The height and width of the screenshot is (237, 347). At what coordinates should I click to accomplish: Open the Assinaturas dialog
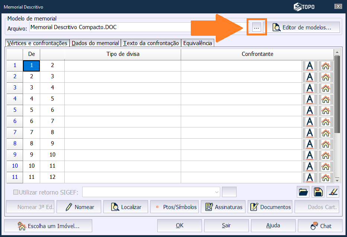coord(223,207)
